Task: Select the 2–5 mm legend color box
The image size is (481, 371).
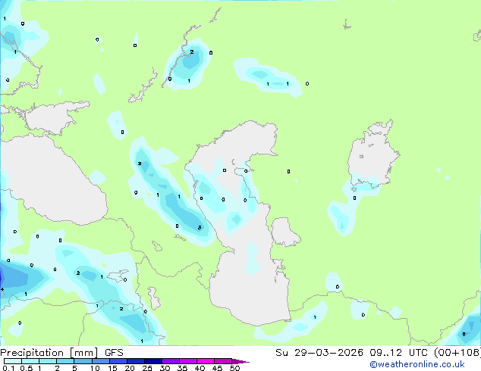Action: pyautogui.click(x=65, y=361)
